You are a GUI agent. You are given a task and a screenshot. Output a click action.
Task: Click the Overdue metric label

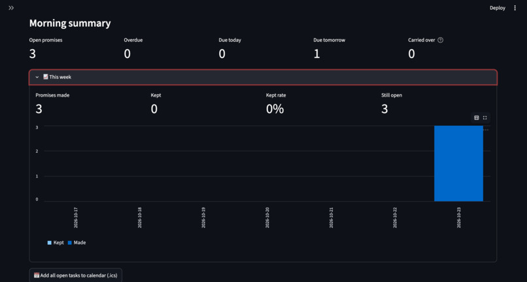pyautogui.click(x=133, y=40)
